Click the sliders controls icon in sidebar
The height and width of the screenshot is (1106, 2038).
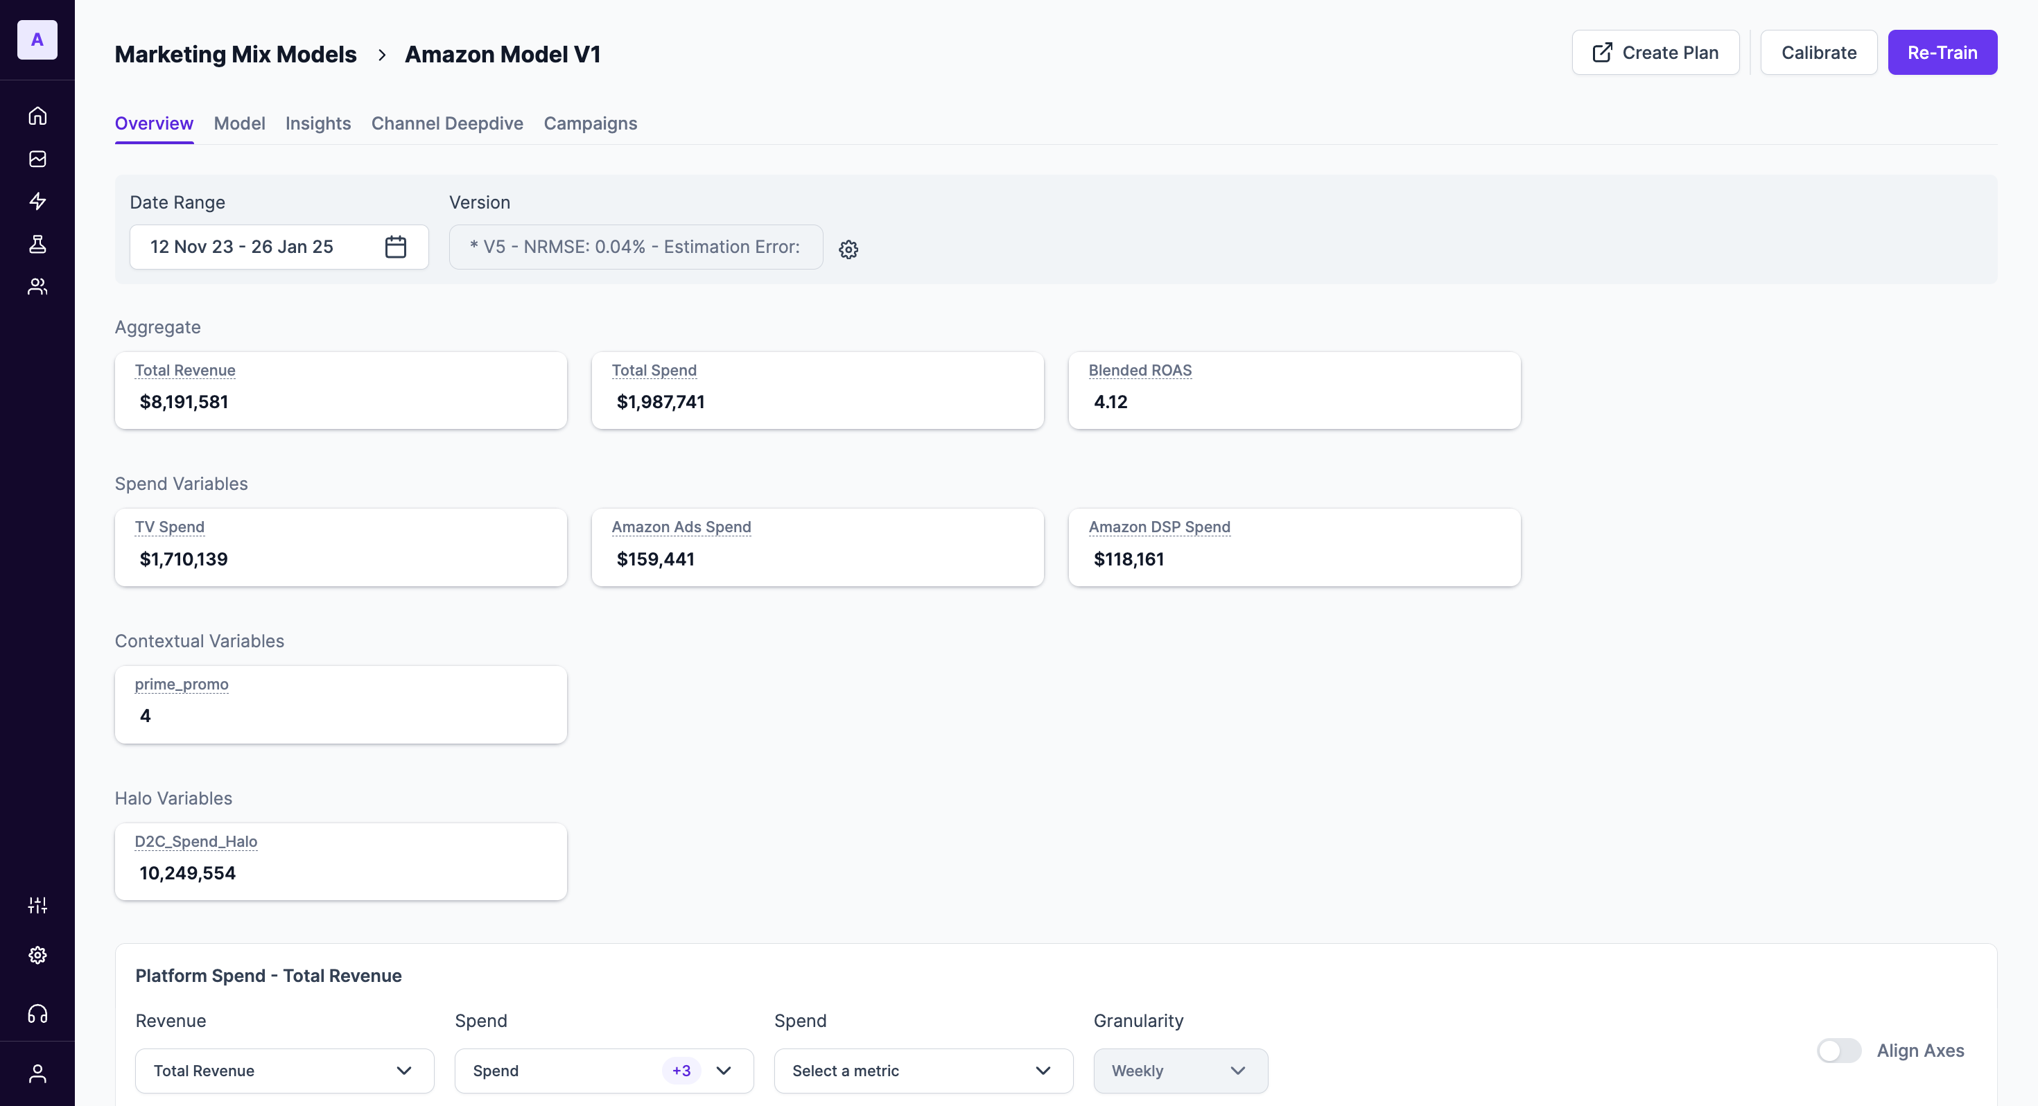[x=37, y=905]
